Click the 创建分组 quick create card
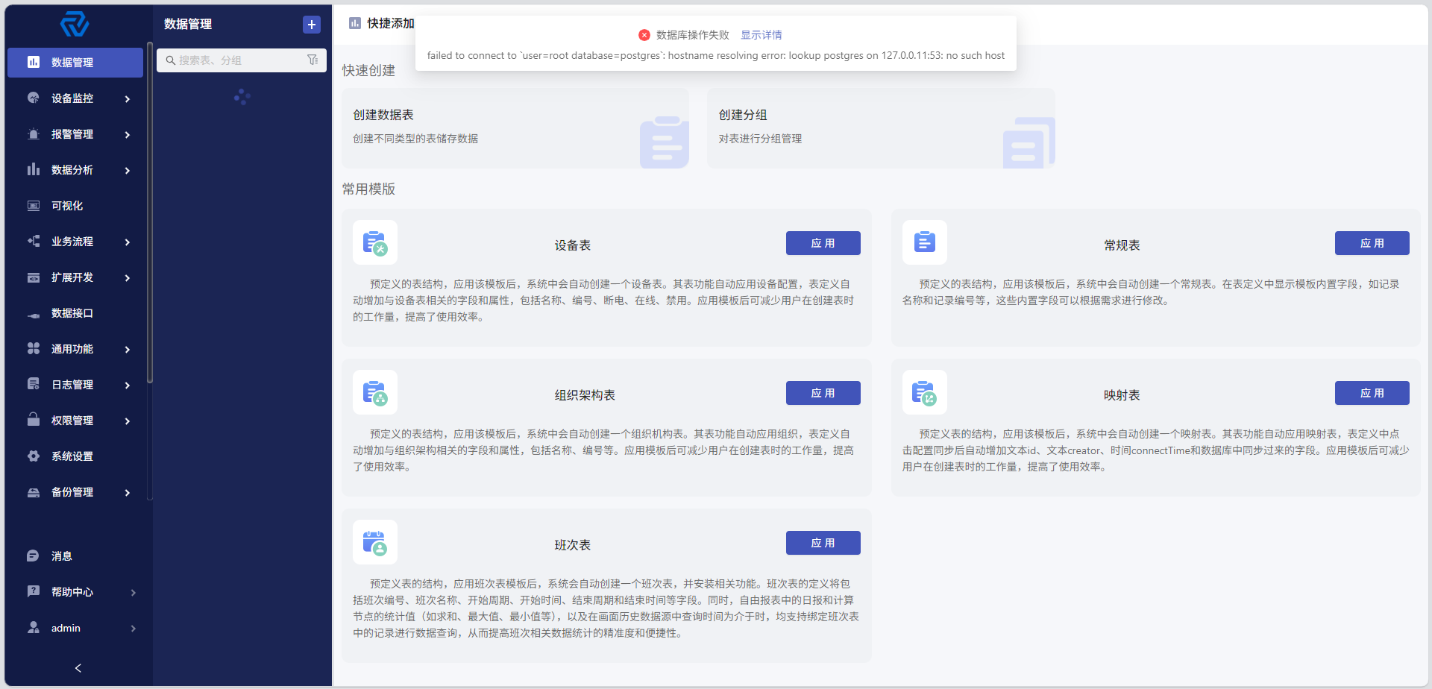This screenshot has width=1432, height=689. click(x=881, y=128)
